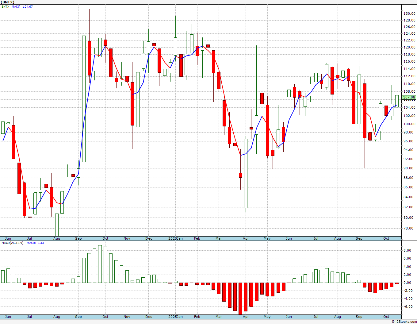The image size is (417, 324).
Task: Click the 112.00 price axis label
Action: click(409, 76)
